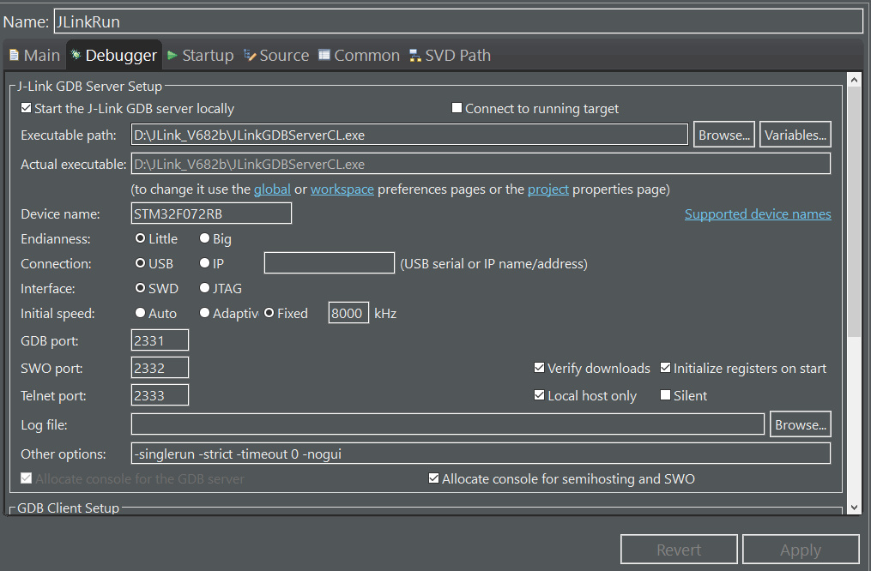Click the Telnet port field 2333
This screenshot has width=871, height=571.
tap(160, 395)
